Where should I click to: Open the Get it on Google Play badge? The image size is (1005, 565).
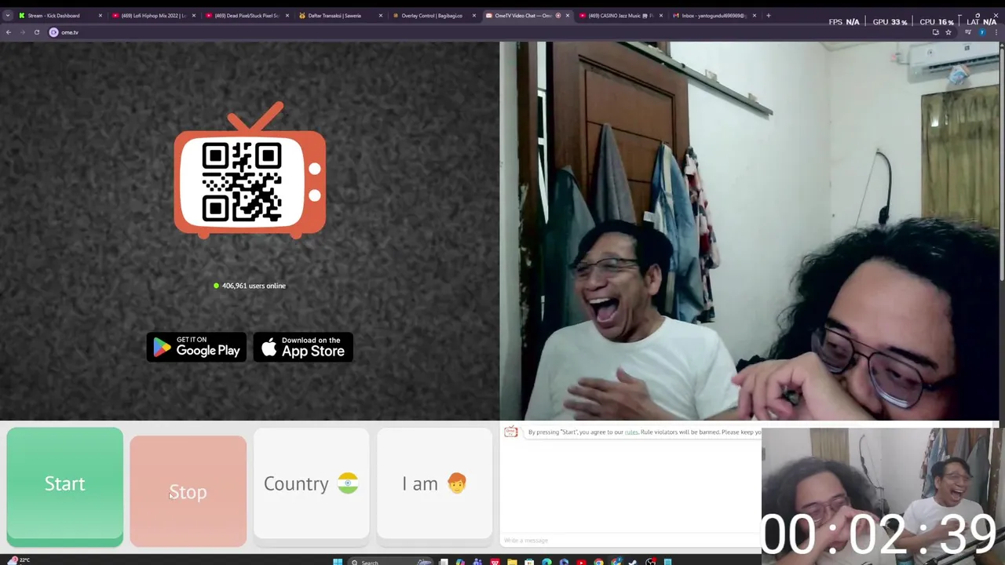[x=196, y=348]
